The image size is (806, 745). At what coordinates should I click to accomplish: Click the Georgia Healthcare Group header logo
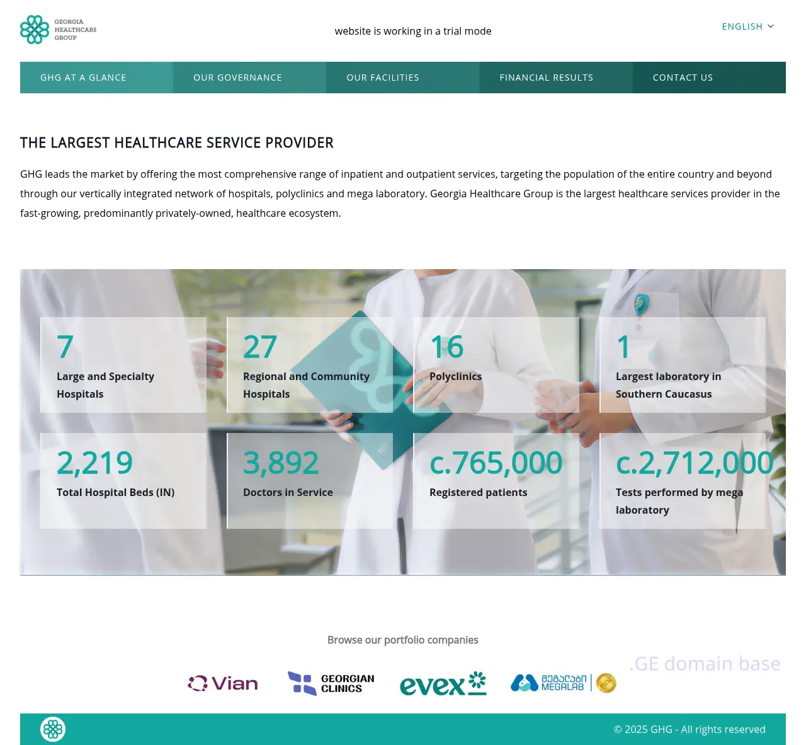[x=59, y=30]
